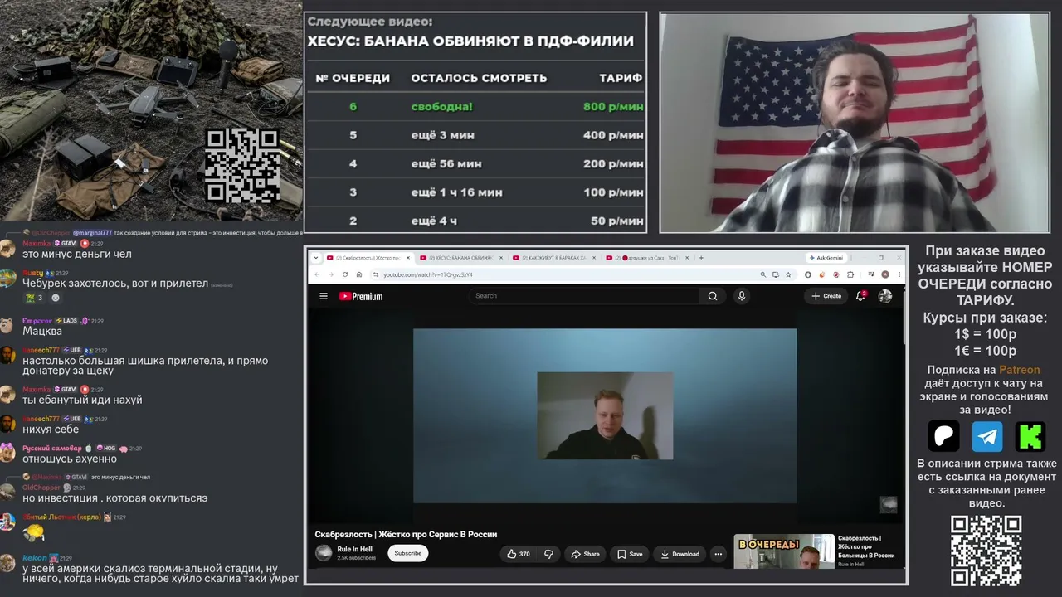Click video title 'Скабрезлость | Жёстко про Сервис'
The height and width of the screenshot is (597, 1062).
tap(406, 534)
